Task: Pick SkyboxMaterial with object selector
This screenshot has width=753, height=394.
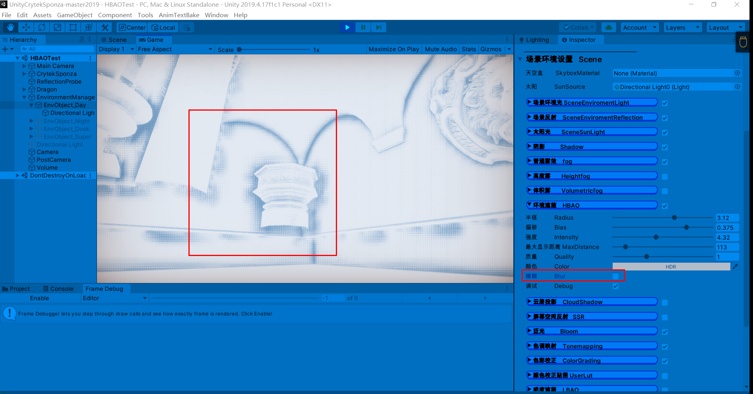Action: 737,73
